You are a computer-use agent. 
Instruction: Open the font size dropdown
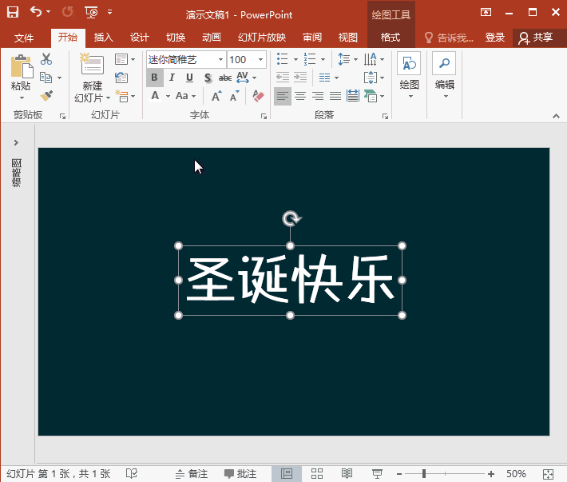coord(261,59)
